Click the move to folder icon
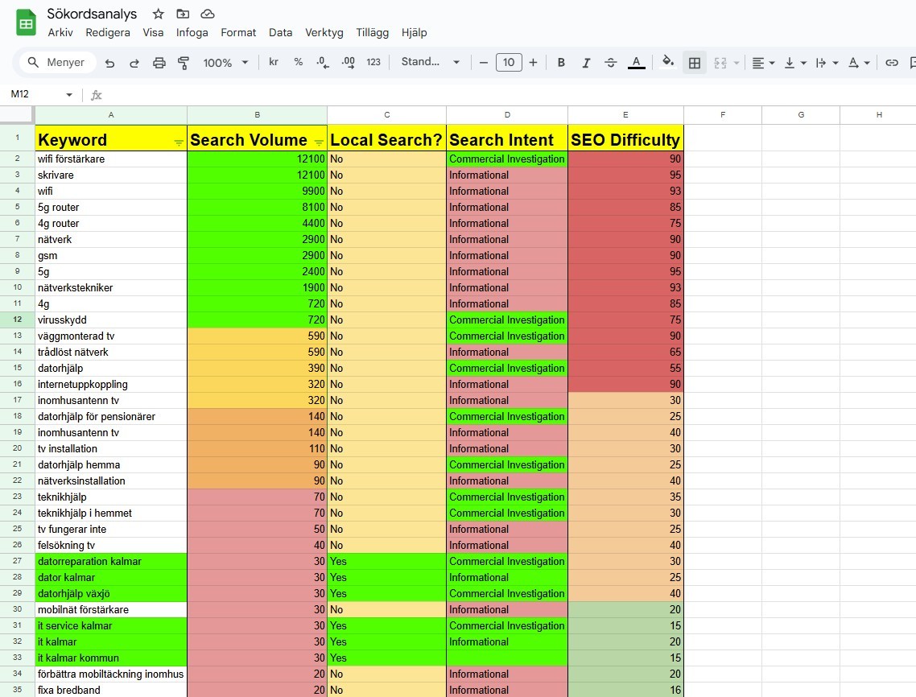The image size is (916, 697). point(183,14)
